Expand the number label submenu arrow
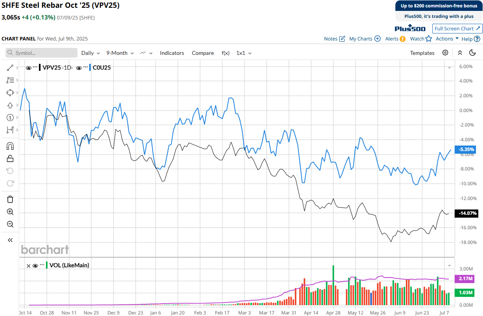The width and height of the screenshot is (483, 316). [17, 118]
